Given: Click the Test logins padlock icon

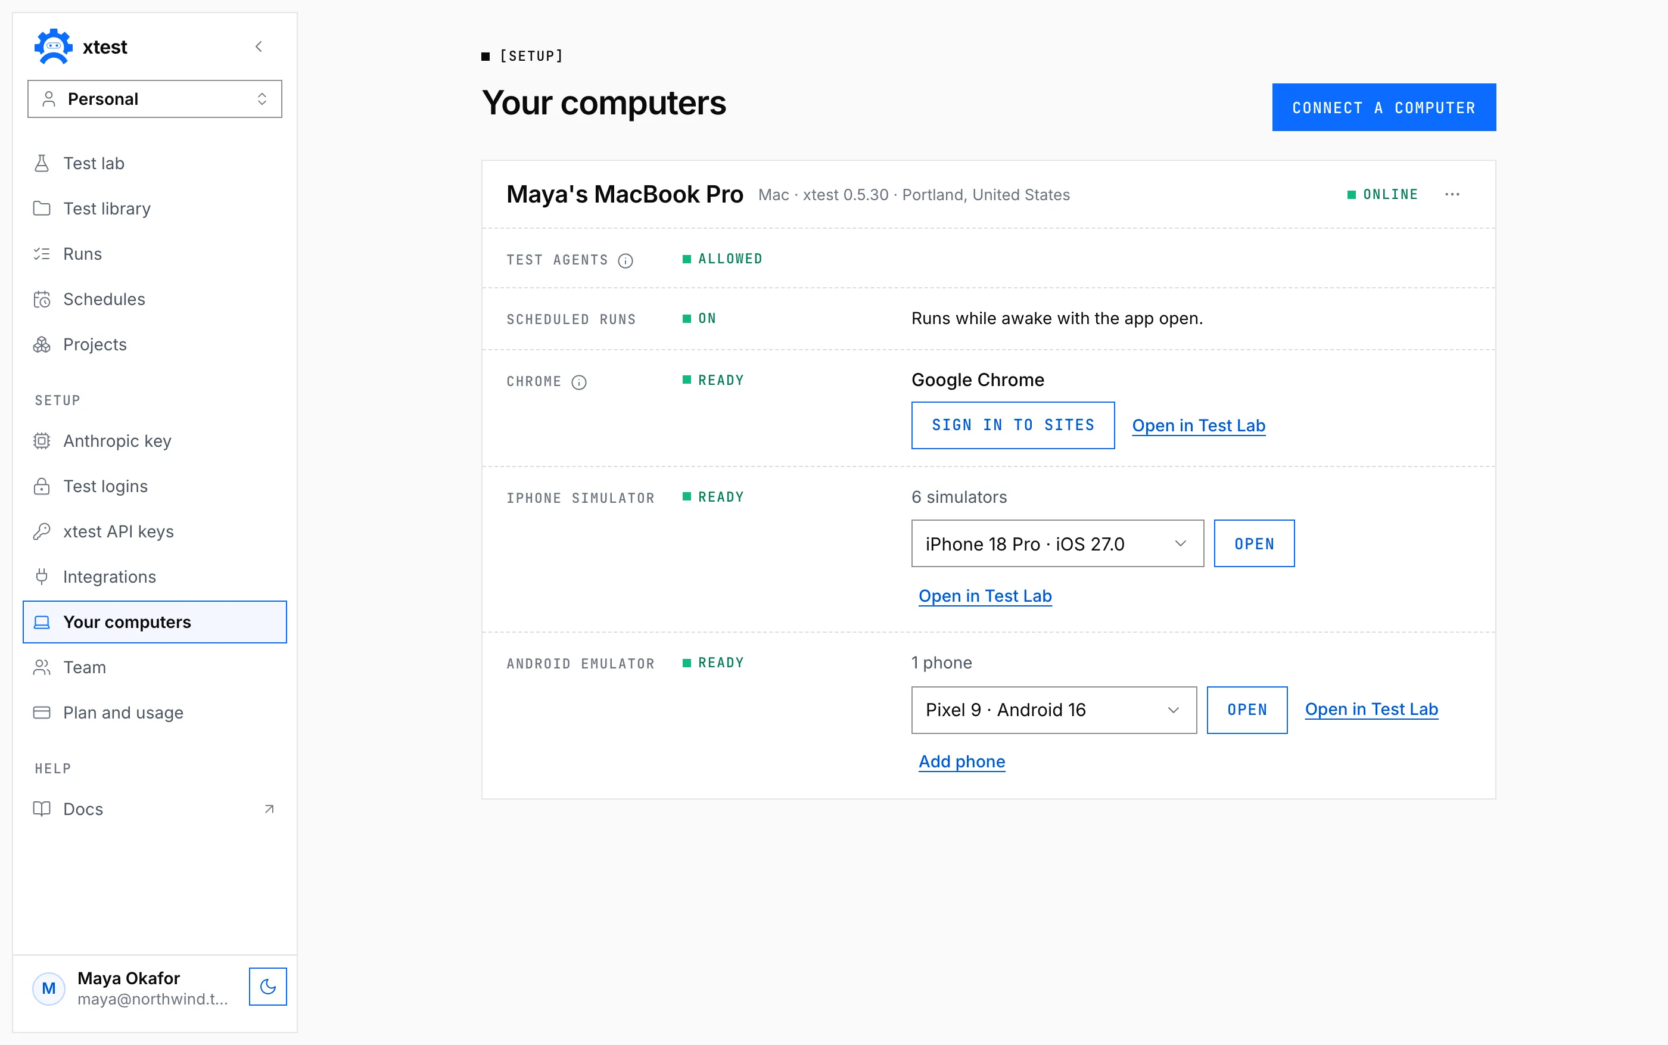Looking at the screenshot, I should click(42, 486).
